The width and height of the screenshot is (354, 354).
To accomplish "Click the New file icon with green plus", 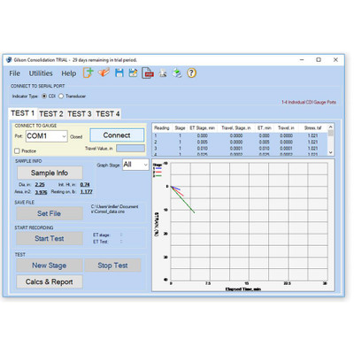I will 88,73.
